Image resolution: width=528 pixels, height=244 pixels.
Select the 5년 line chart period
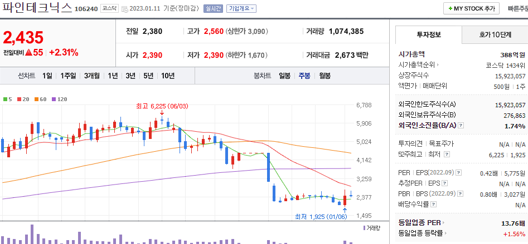(148, 76)
